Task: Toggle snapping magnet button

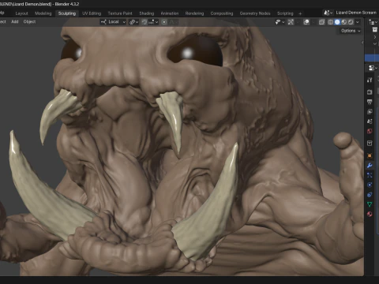Action: point(144,22)
